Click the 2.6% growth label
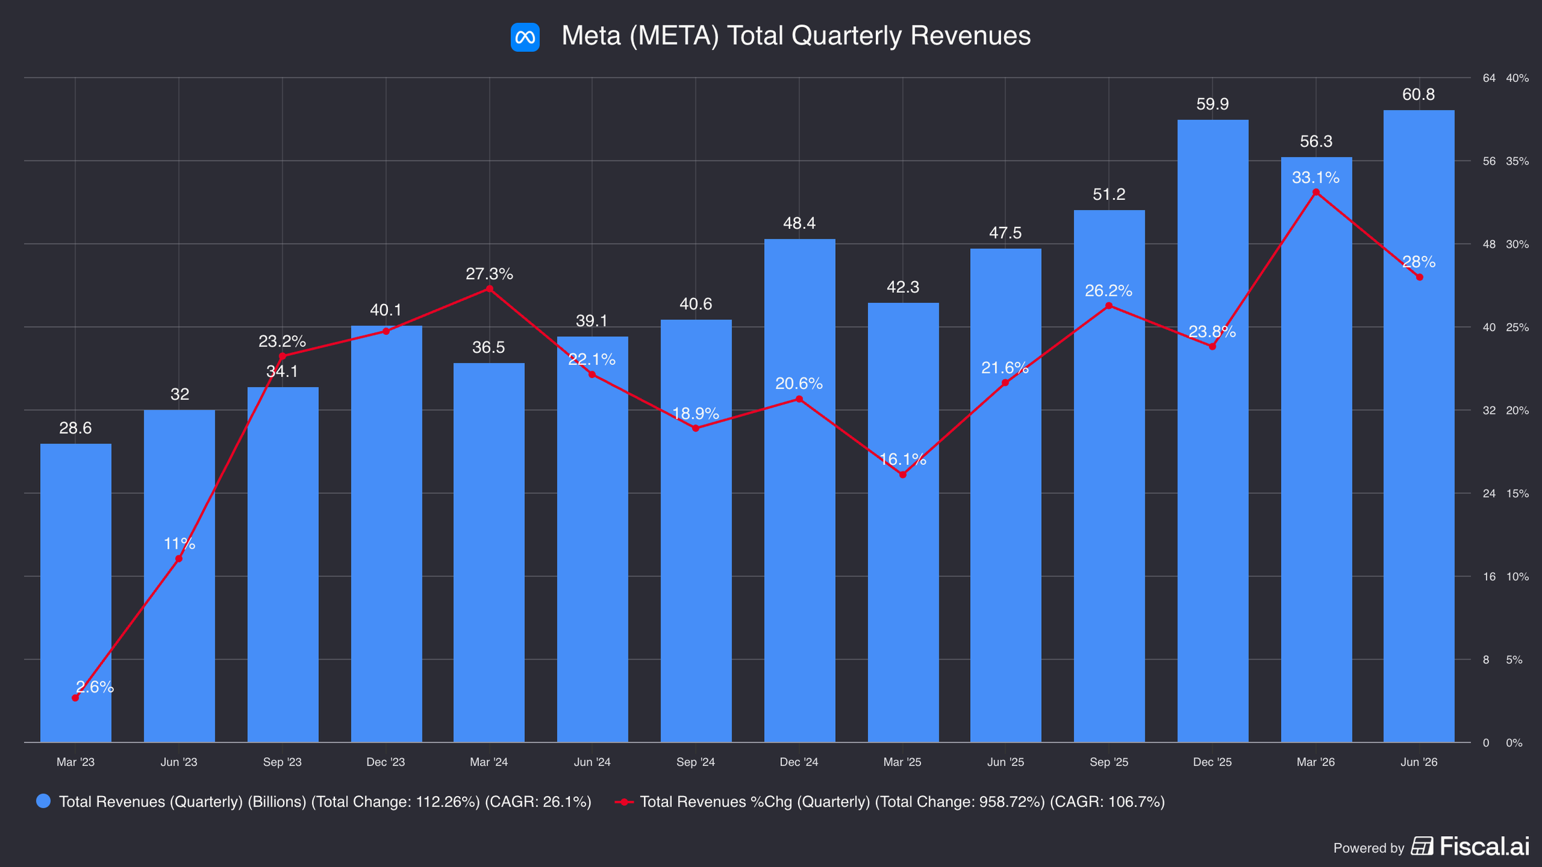Image resolution: width=1542 pixels, height=867 pixels. pyautogui.click(x=95, y=687)
